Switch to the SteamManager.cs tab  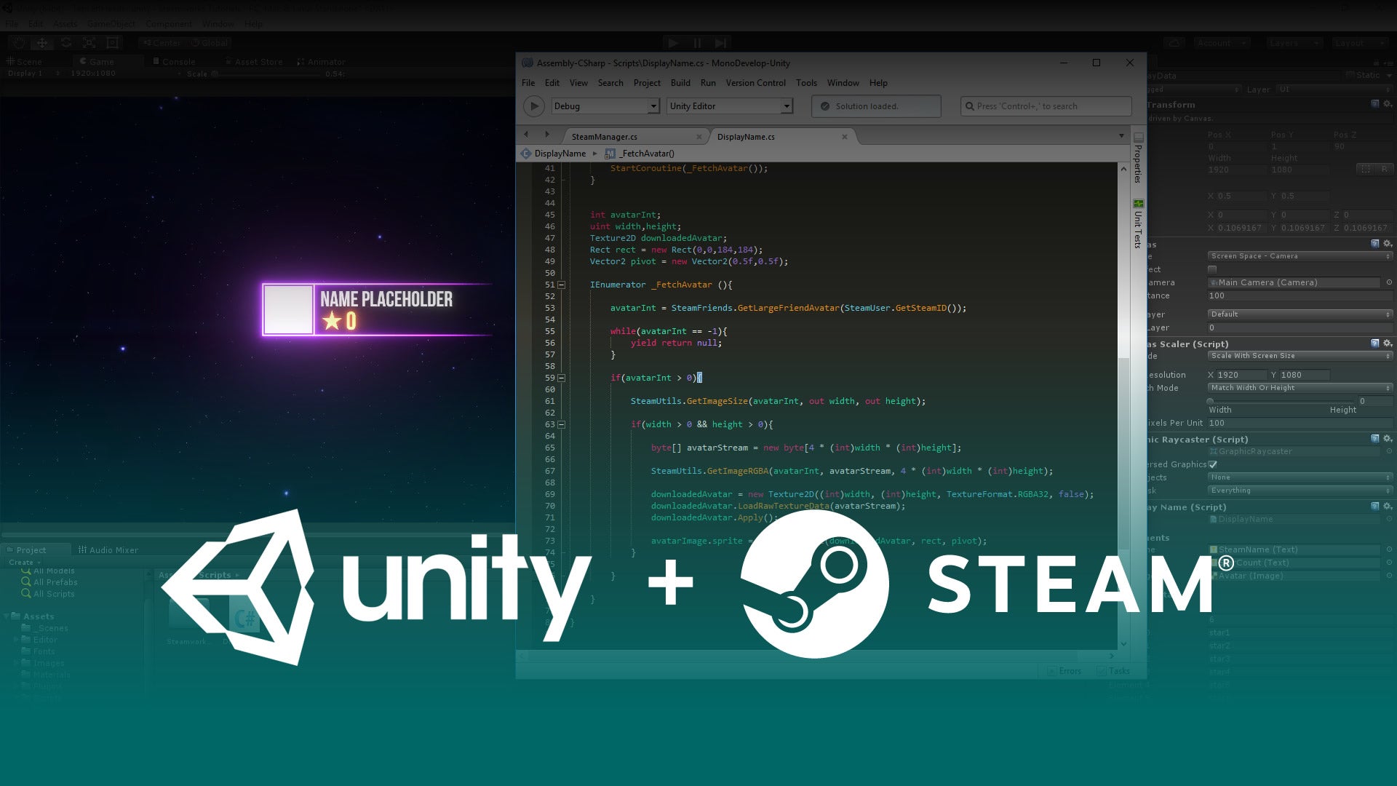(604, 137)
